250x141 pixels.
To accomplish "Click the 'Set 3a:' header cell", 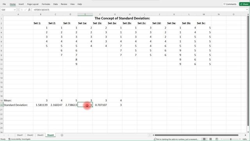I will [x=174, y=23].
